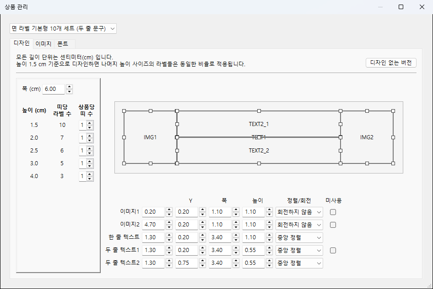Decrease the 두 줄 텍스트1 폭 value
This screenshot has height=289, width=433.
click(x=236, y=252)
